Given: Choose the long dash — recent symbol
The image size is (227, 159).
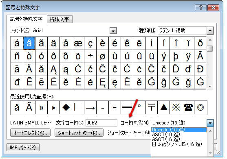Looking at the screenshot, I should tap(127, 108).
